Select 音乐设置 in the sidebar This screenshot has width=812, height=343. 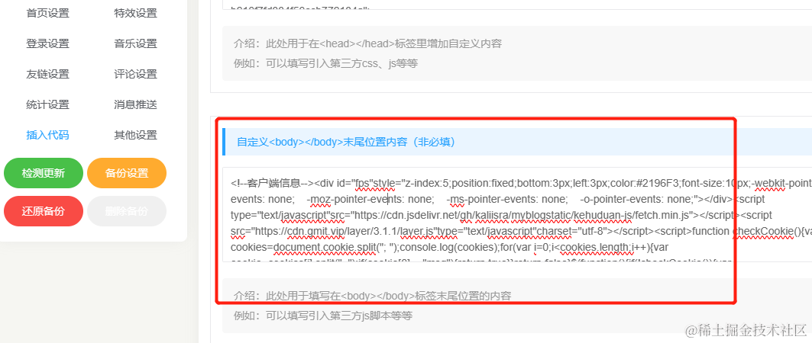[136, 44]
